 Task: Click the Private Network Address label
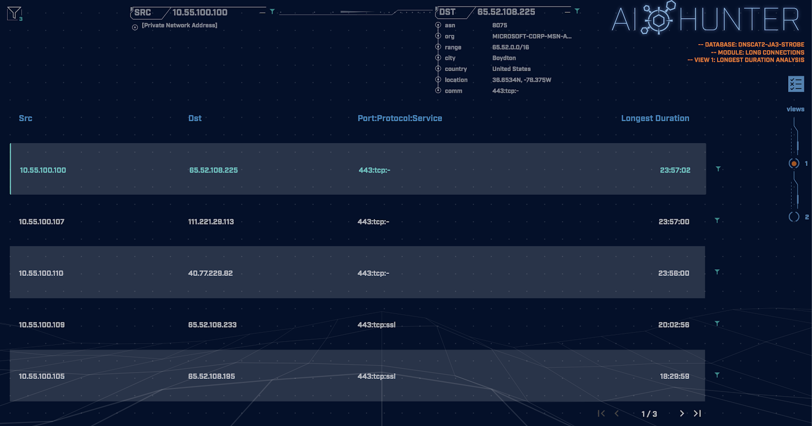180,25
